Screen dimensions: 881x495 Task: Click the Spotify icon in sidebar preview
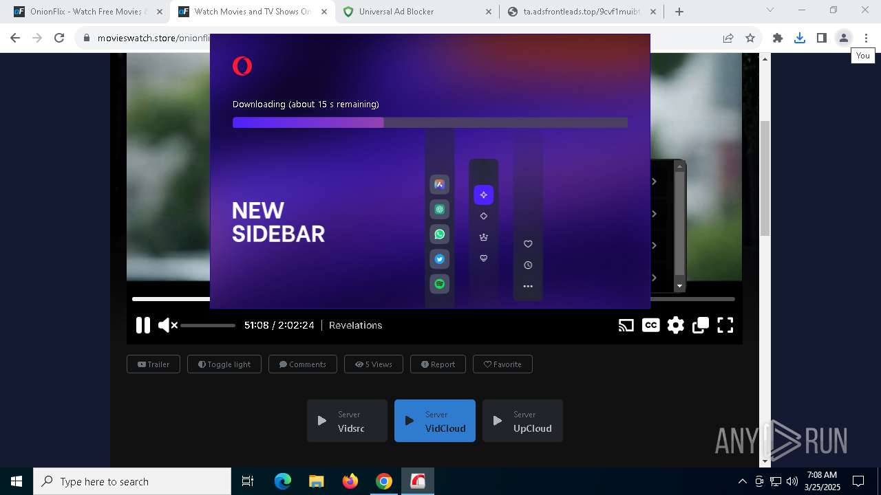(x=440, y=284)
